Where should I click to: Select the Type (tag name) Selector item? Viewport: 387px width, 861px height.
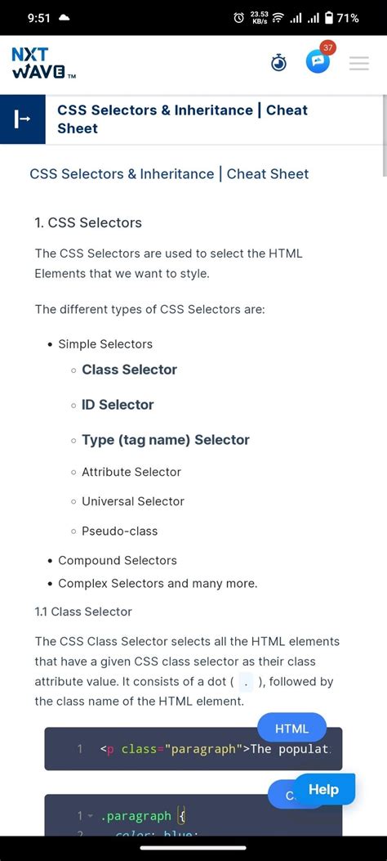(x=166, y=440)
